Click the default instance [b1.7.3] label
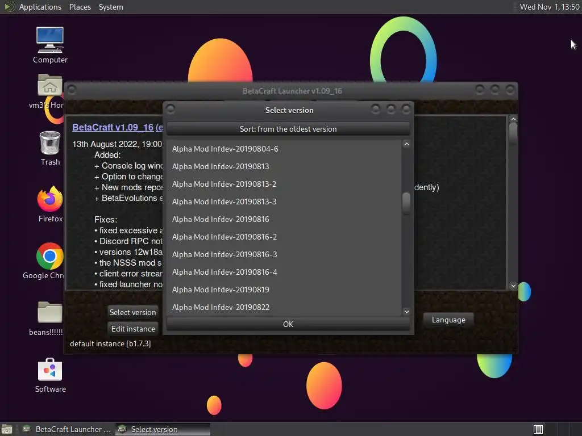Image resolution: width=582 pixels, height=436 pixels. (x=110, y=343)
